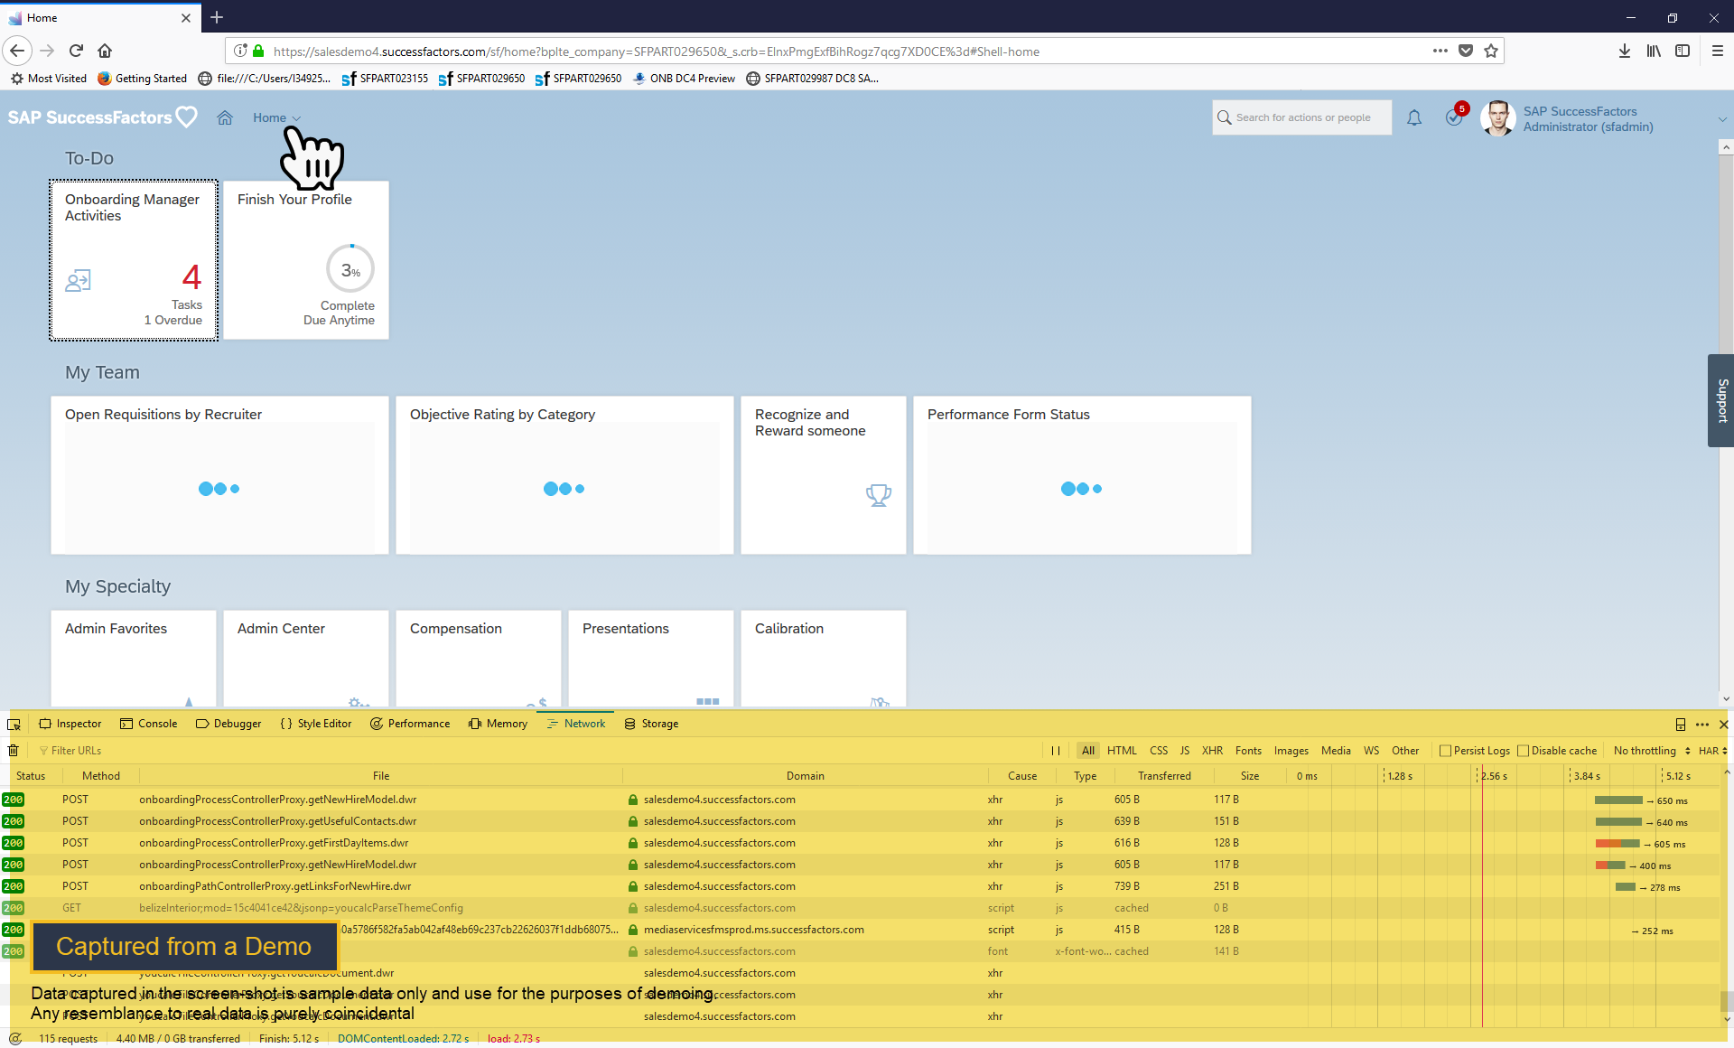The height and width of the screenshot is (1048, 1734).
Task: Open the page actions three-dot menu
Action: (x=1440, y=51)
